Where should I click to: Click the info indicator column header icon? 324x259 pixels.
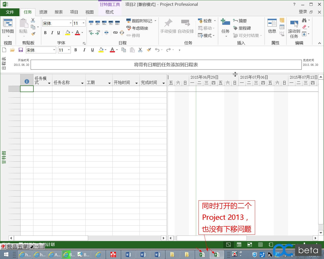pos(27,81)
